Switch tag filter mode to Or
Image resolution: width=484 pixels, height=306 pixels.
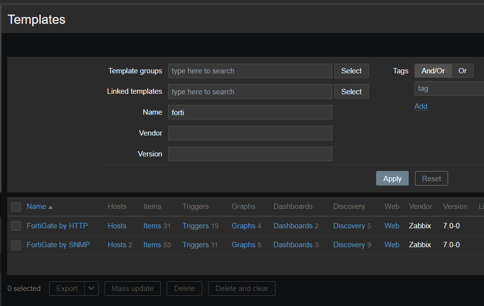tap(462, 71)
